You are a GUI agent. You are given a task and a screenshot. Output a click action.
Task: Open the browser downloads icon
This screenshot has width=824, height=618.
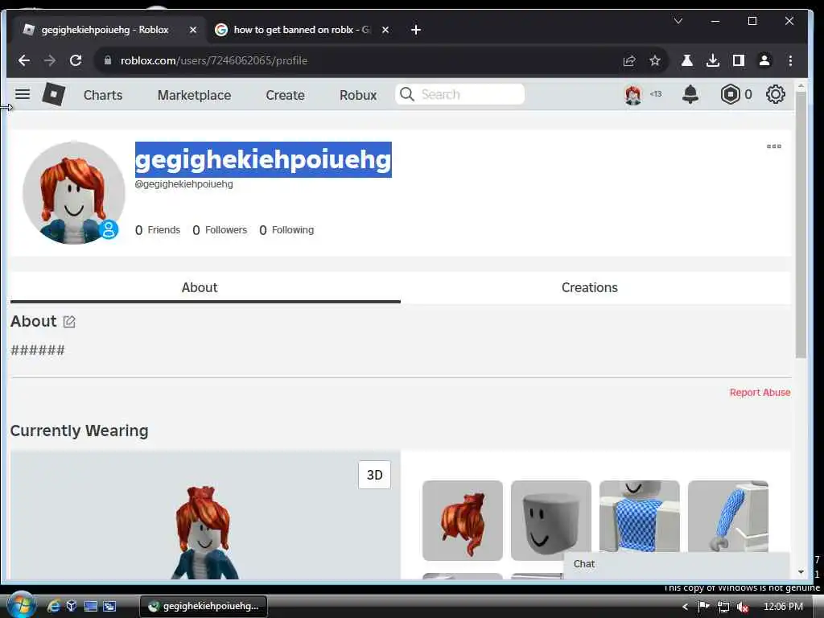(713, 60)
